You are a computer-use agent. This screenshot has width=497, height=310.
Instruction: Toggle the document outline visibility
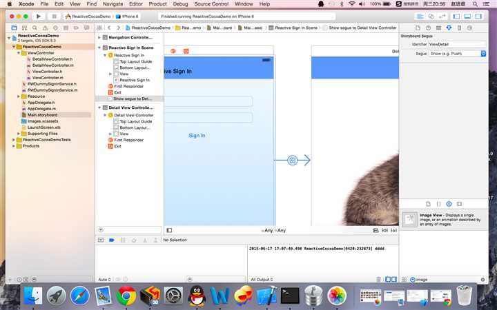pyautogui.click(x=169, y=230)
